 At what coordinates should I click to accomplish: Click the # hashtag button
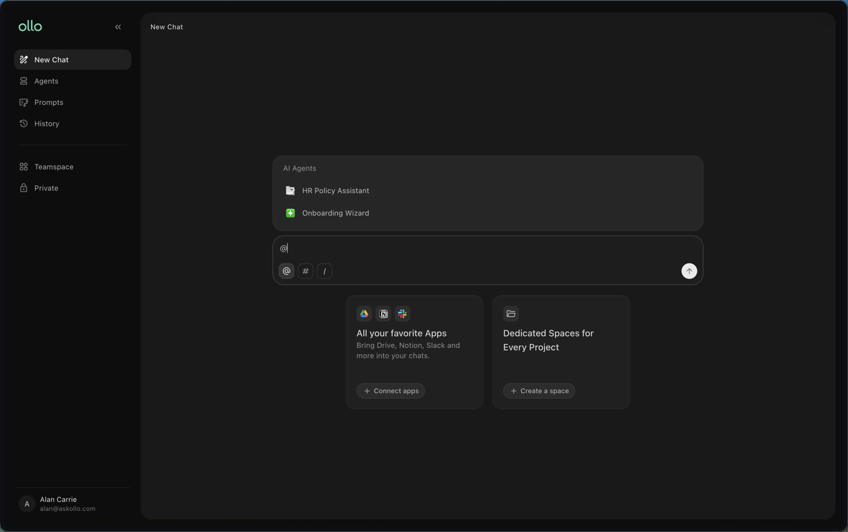[306, 271]
